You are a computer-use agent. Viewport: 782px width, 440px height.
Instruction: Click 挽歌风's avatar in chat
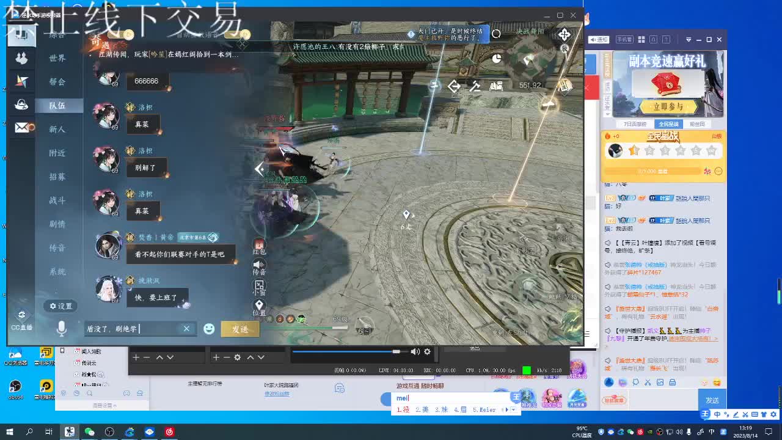(x=108, y=288)
